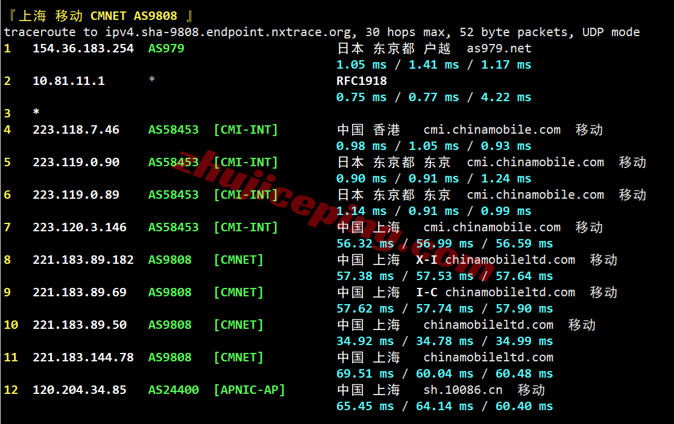674x424 pixels.
Task: Select the IP address 154.36.183.254
Action: (82, 48)
